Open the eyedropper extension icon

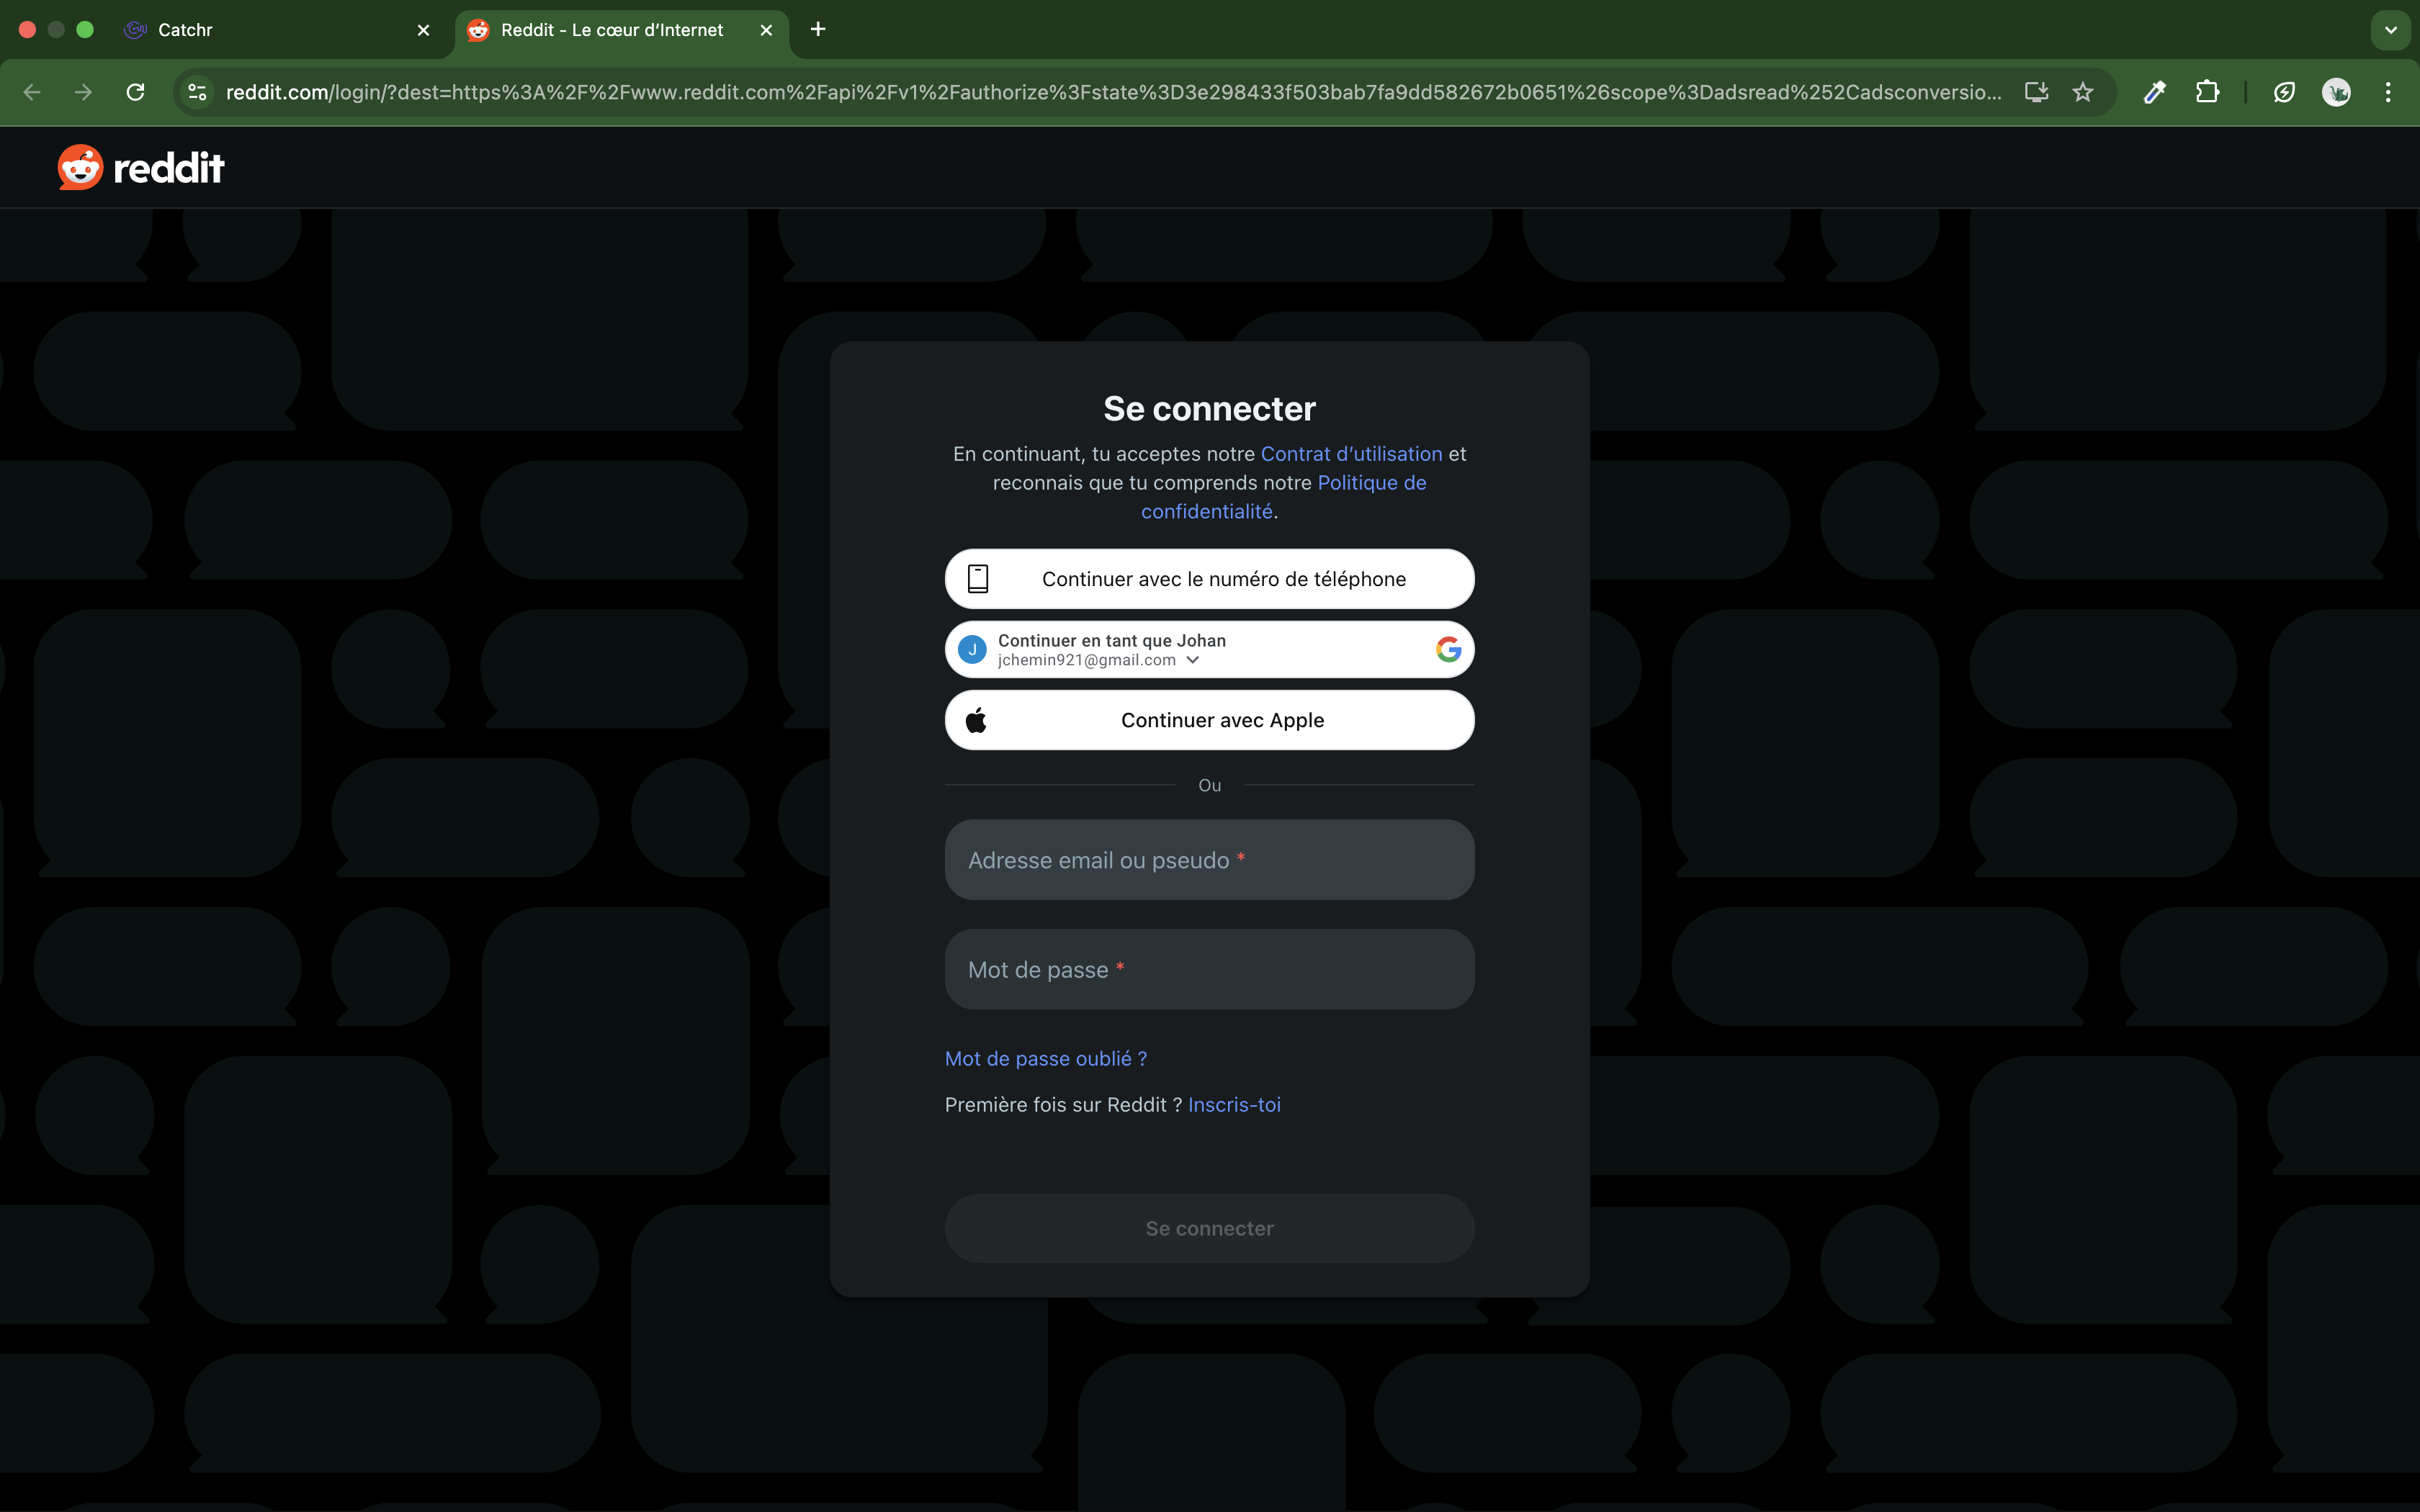[x=2155, y=92]
